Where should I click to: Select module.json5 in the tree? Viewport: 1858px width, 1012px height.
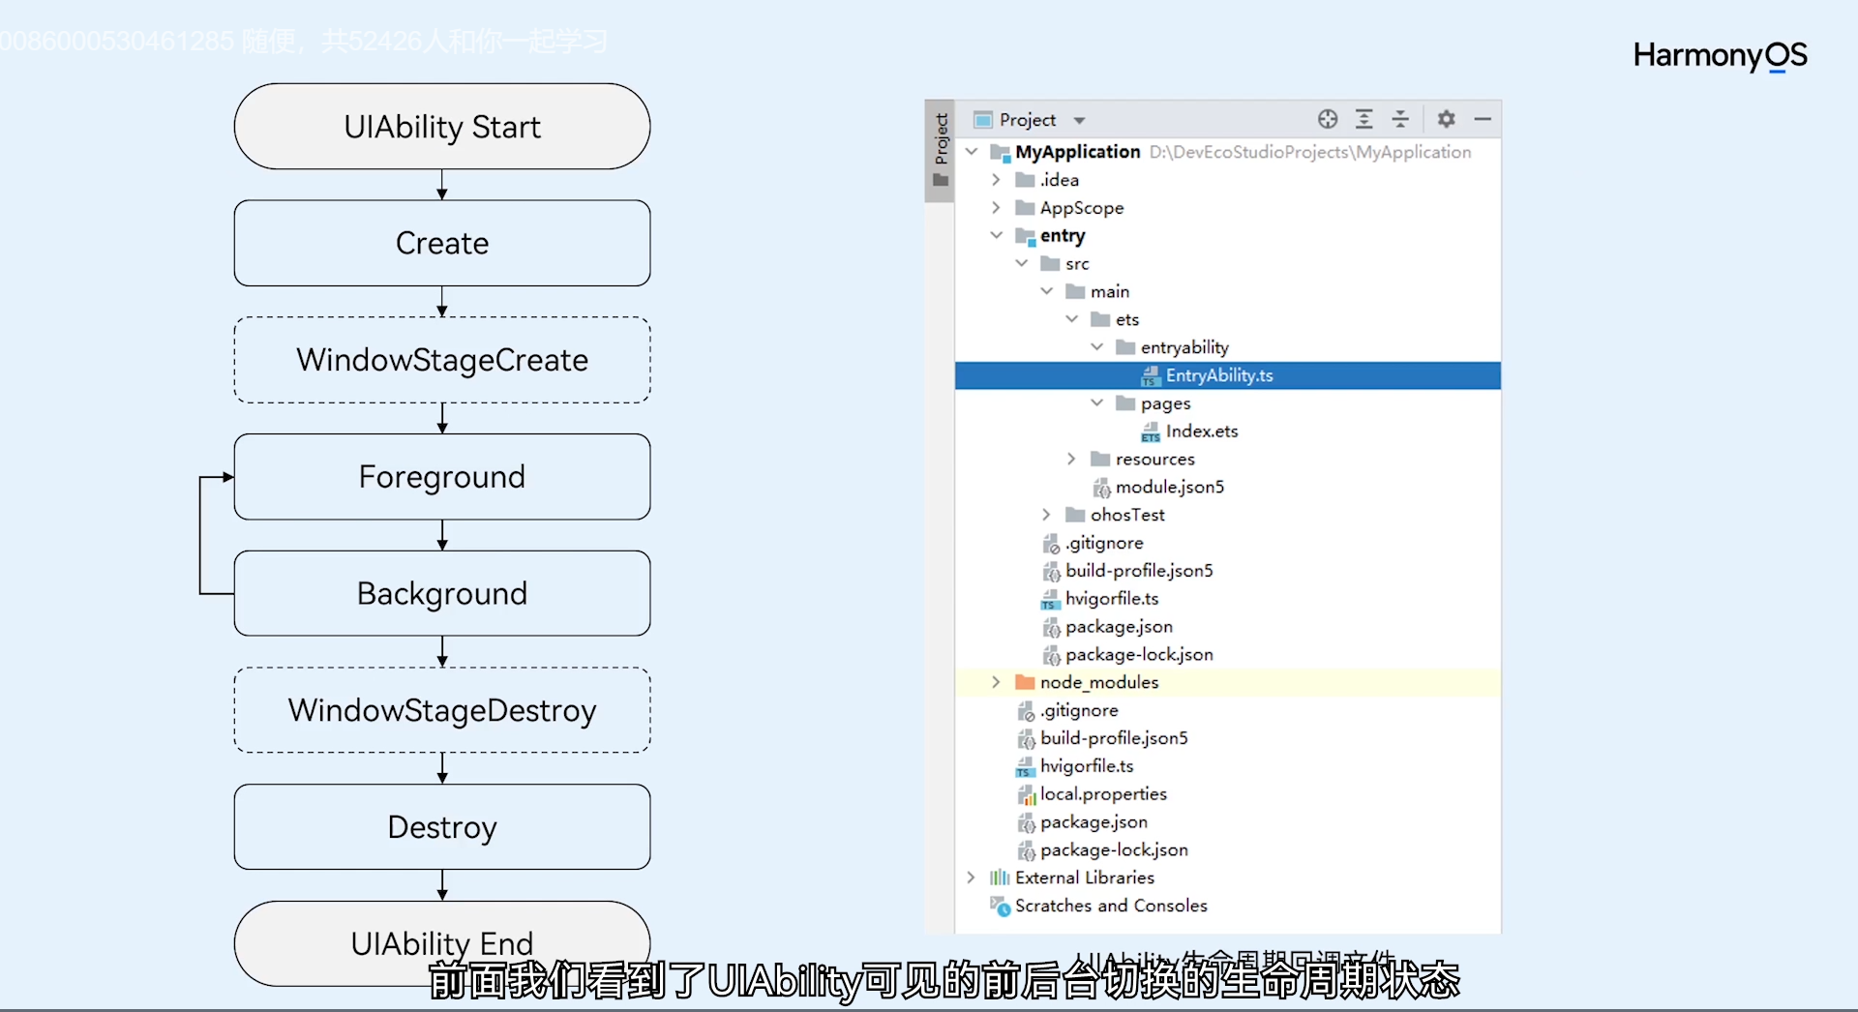(1169, 487)
